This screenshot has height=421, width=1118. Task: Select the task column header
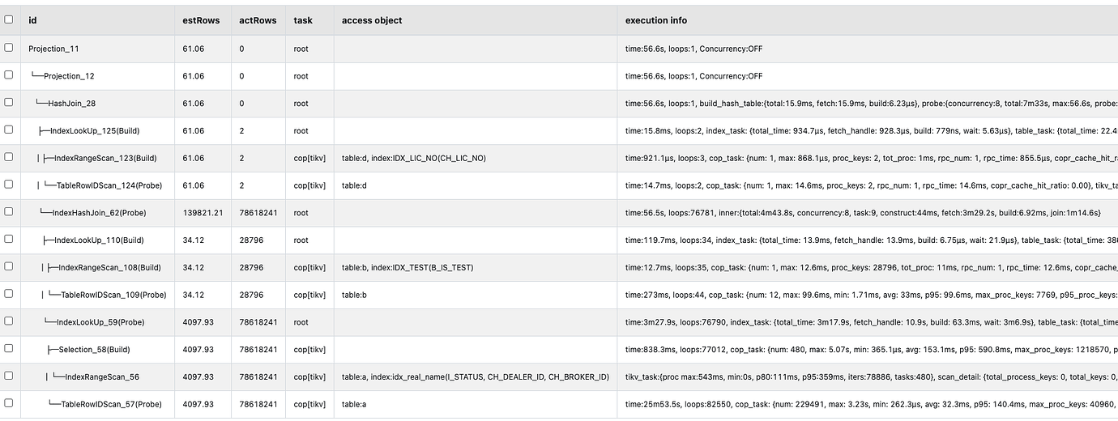(302, 20)
